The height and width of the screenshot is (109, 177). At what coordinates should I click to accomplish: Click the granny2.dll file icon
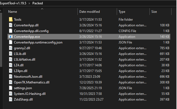11,48
